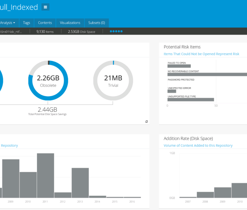Click the NO RECOVERABLE CONTENT bar
This screenshot has height=210, width=247.
pyautogui.click(x=207, y=74)
